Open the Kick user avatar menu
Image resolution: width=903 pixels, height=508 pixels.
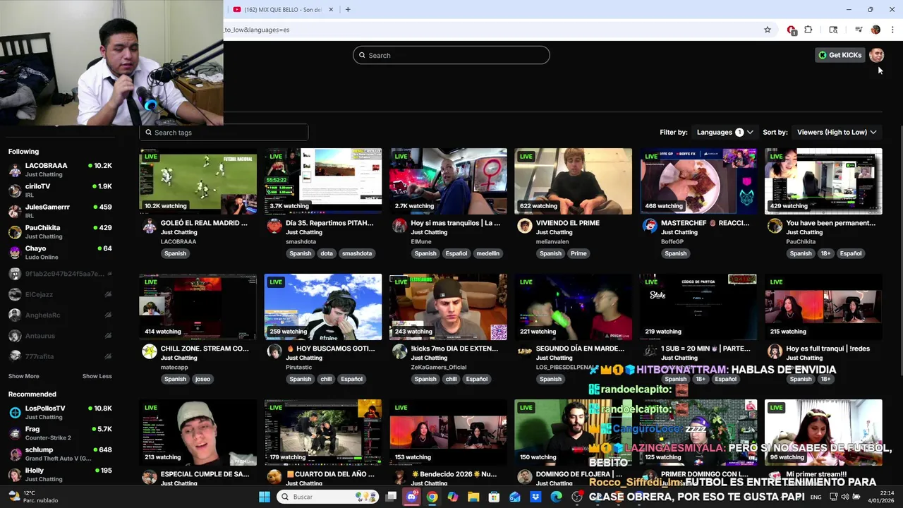[x=876, y=55]
